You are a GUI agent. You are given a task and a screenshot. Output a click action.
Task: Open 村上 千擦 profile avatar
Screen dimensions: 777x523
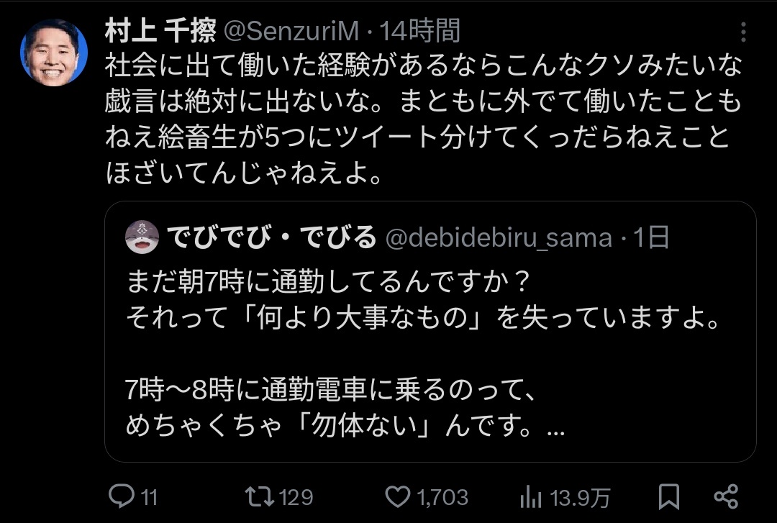point(53,52)
